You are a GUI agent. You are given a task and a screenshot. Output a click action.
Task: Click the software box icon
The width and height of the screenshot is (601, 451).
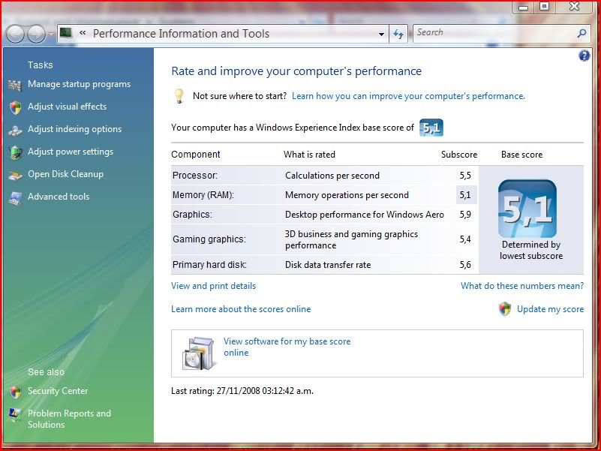point(198,353)
